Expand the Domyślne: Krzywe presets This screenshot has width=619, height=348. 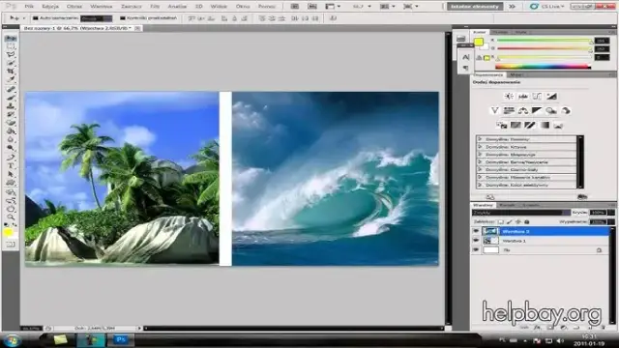(480, 147)
